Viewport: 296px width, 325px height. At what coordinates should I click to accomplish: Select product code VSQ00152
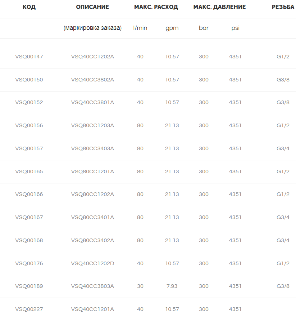pos(29,102)
